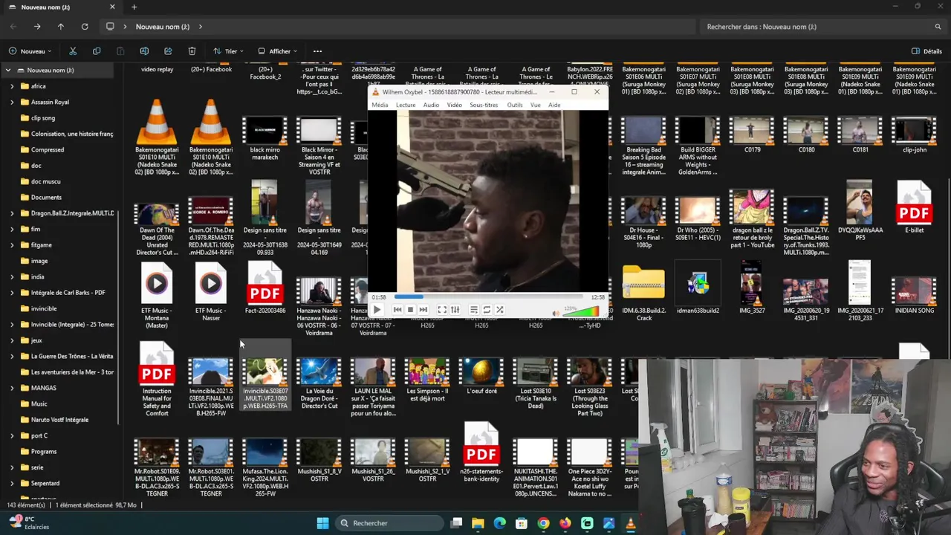951x535 pixels.
Task: Click VLC remaining time label 12:58
Action: [597, 297]
